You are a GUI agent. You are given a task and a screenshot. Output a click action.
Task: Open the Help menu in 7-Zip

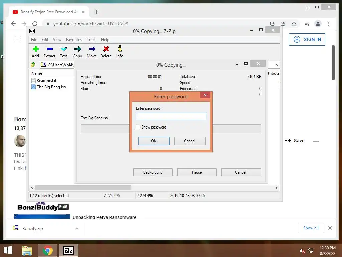[x=105, y=40]
